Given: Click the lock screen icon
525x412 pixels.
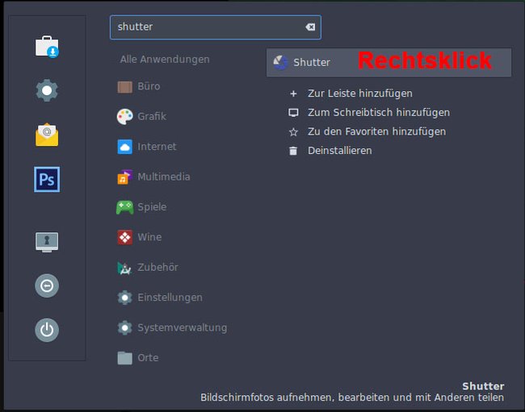Looking at the screenshot, I should pos(47,242).
